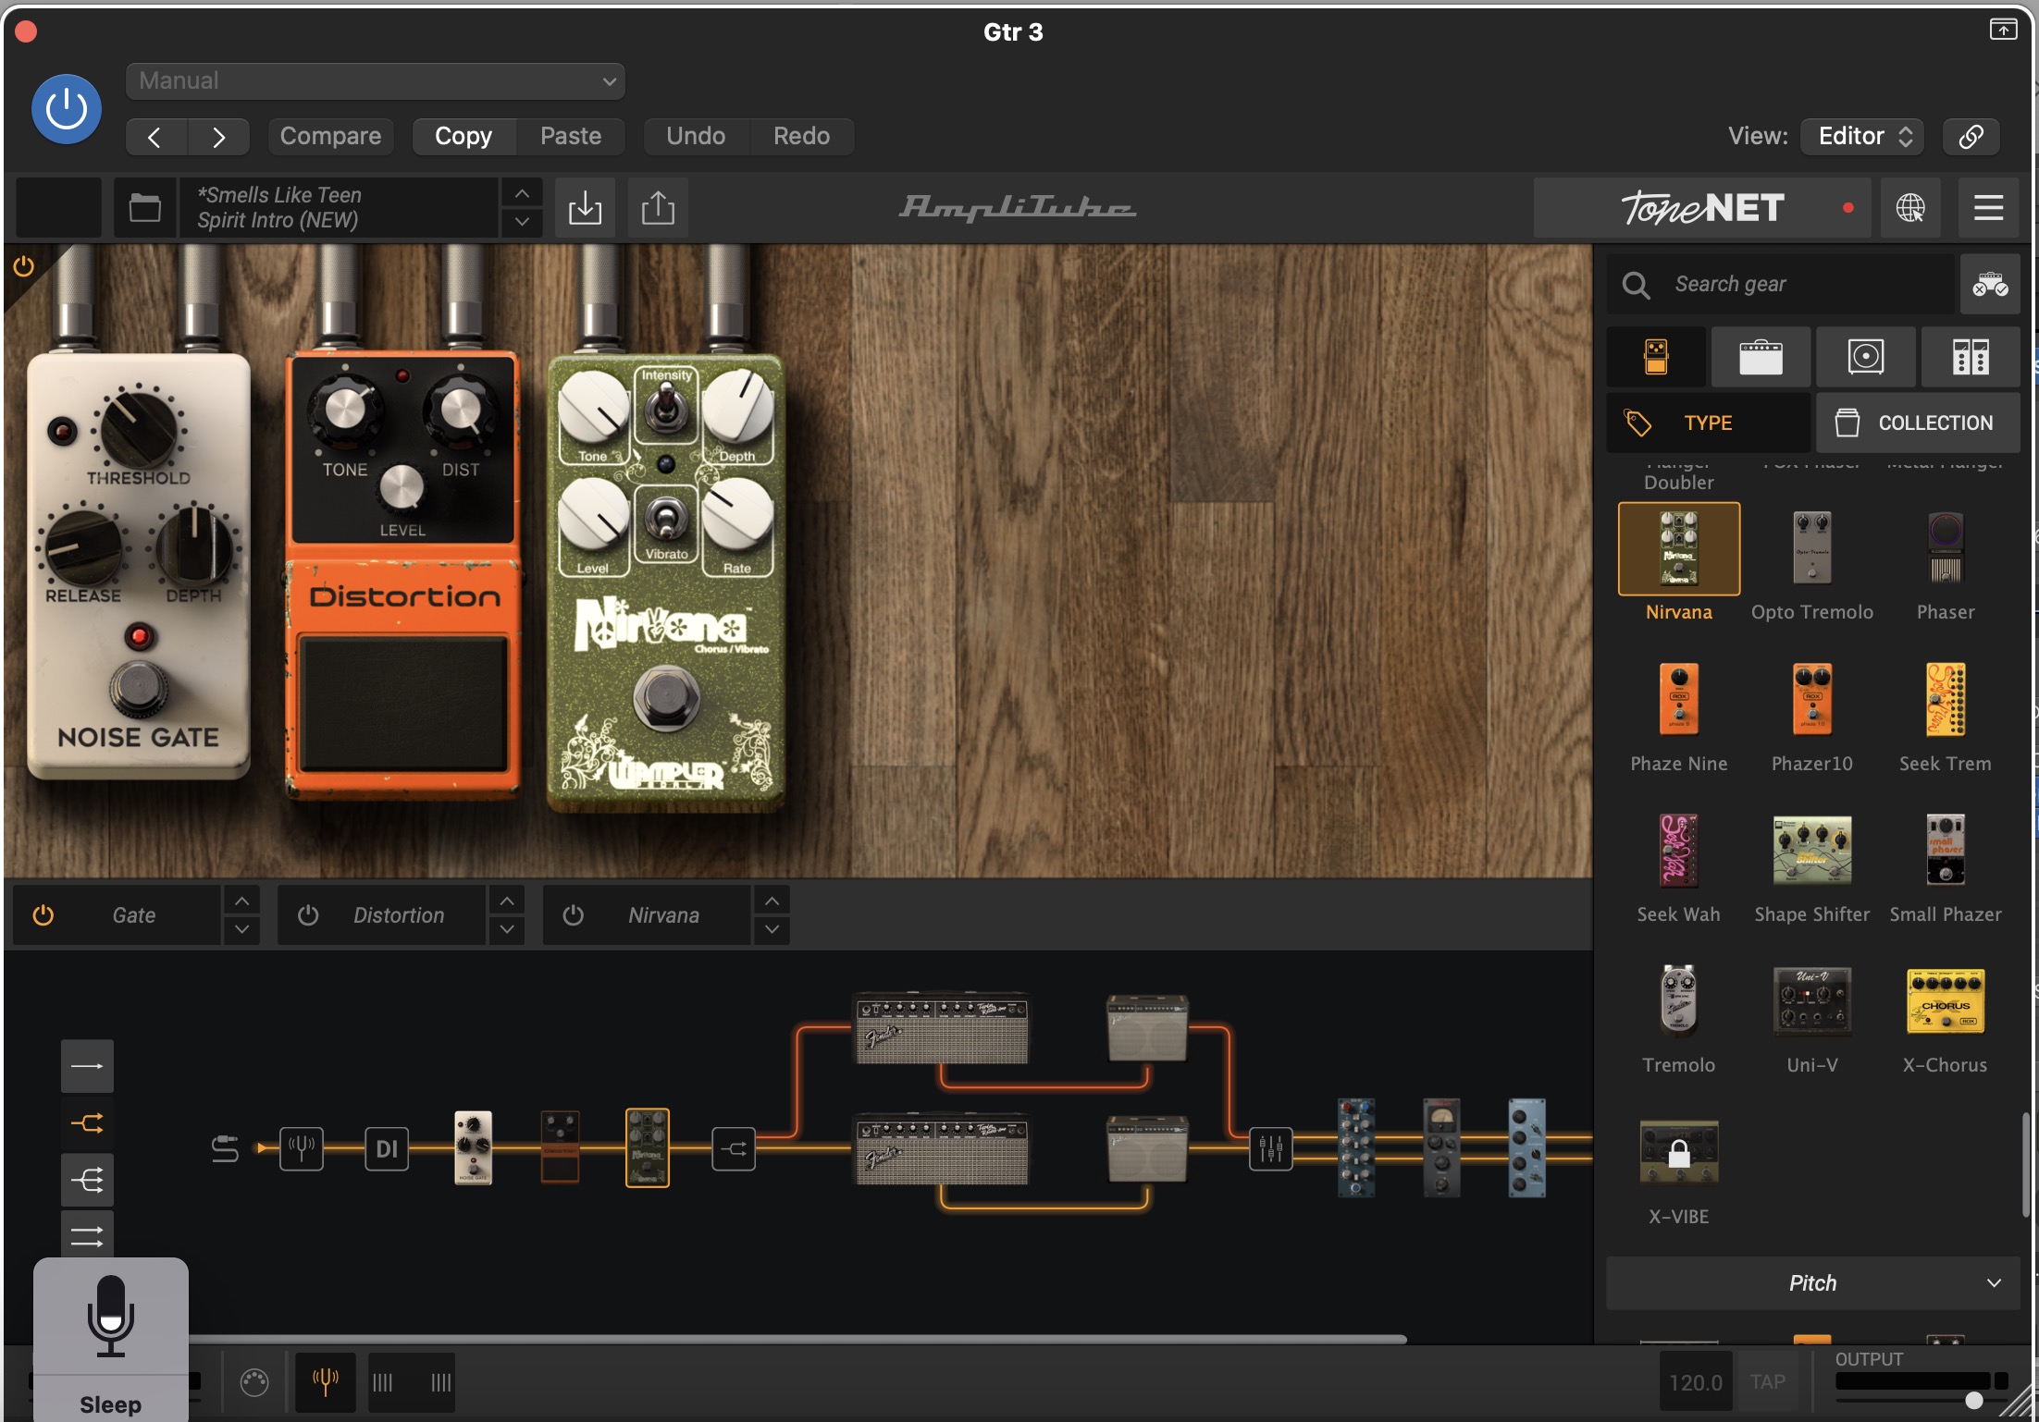Open the View Editor dropdown

[1862, 137]
